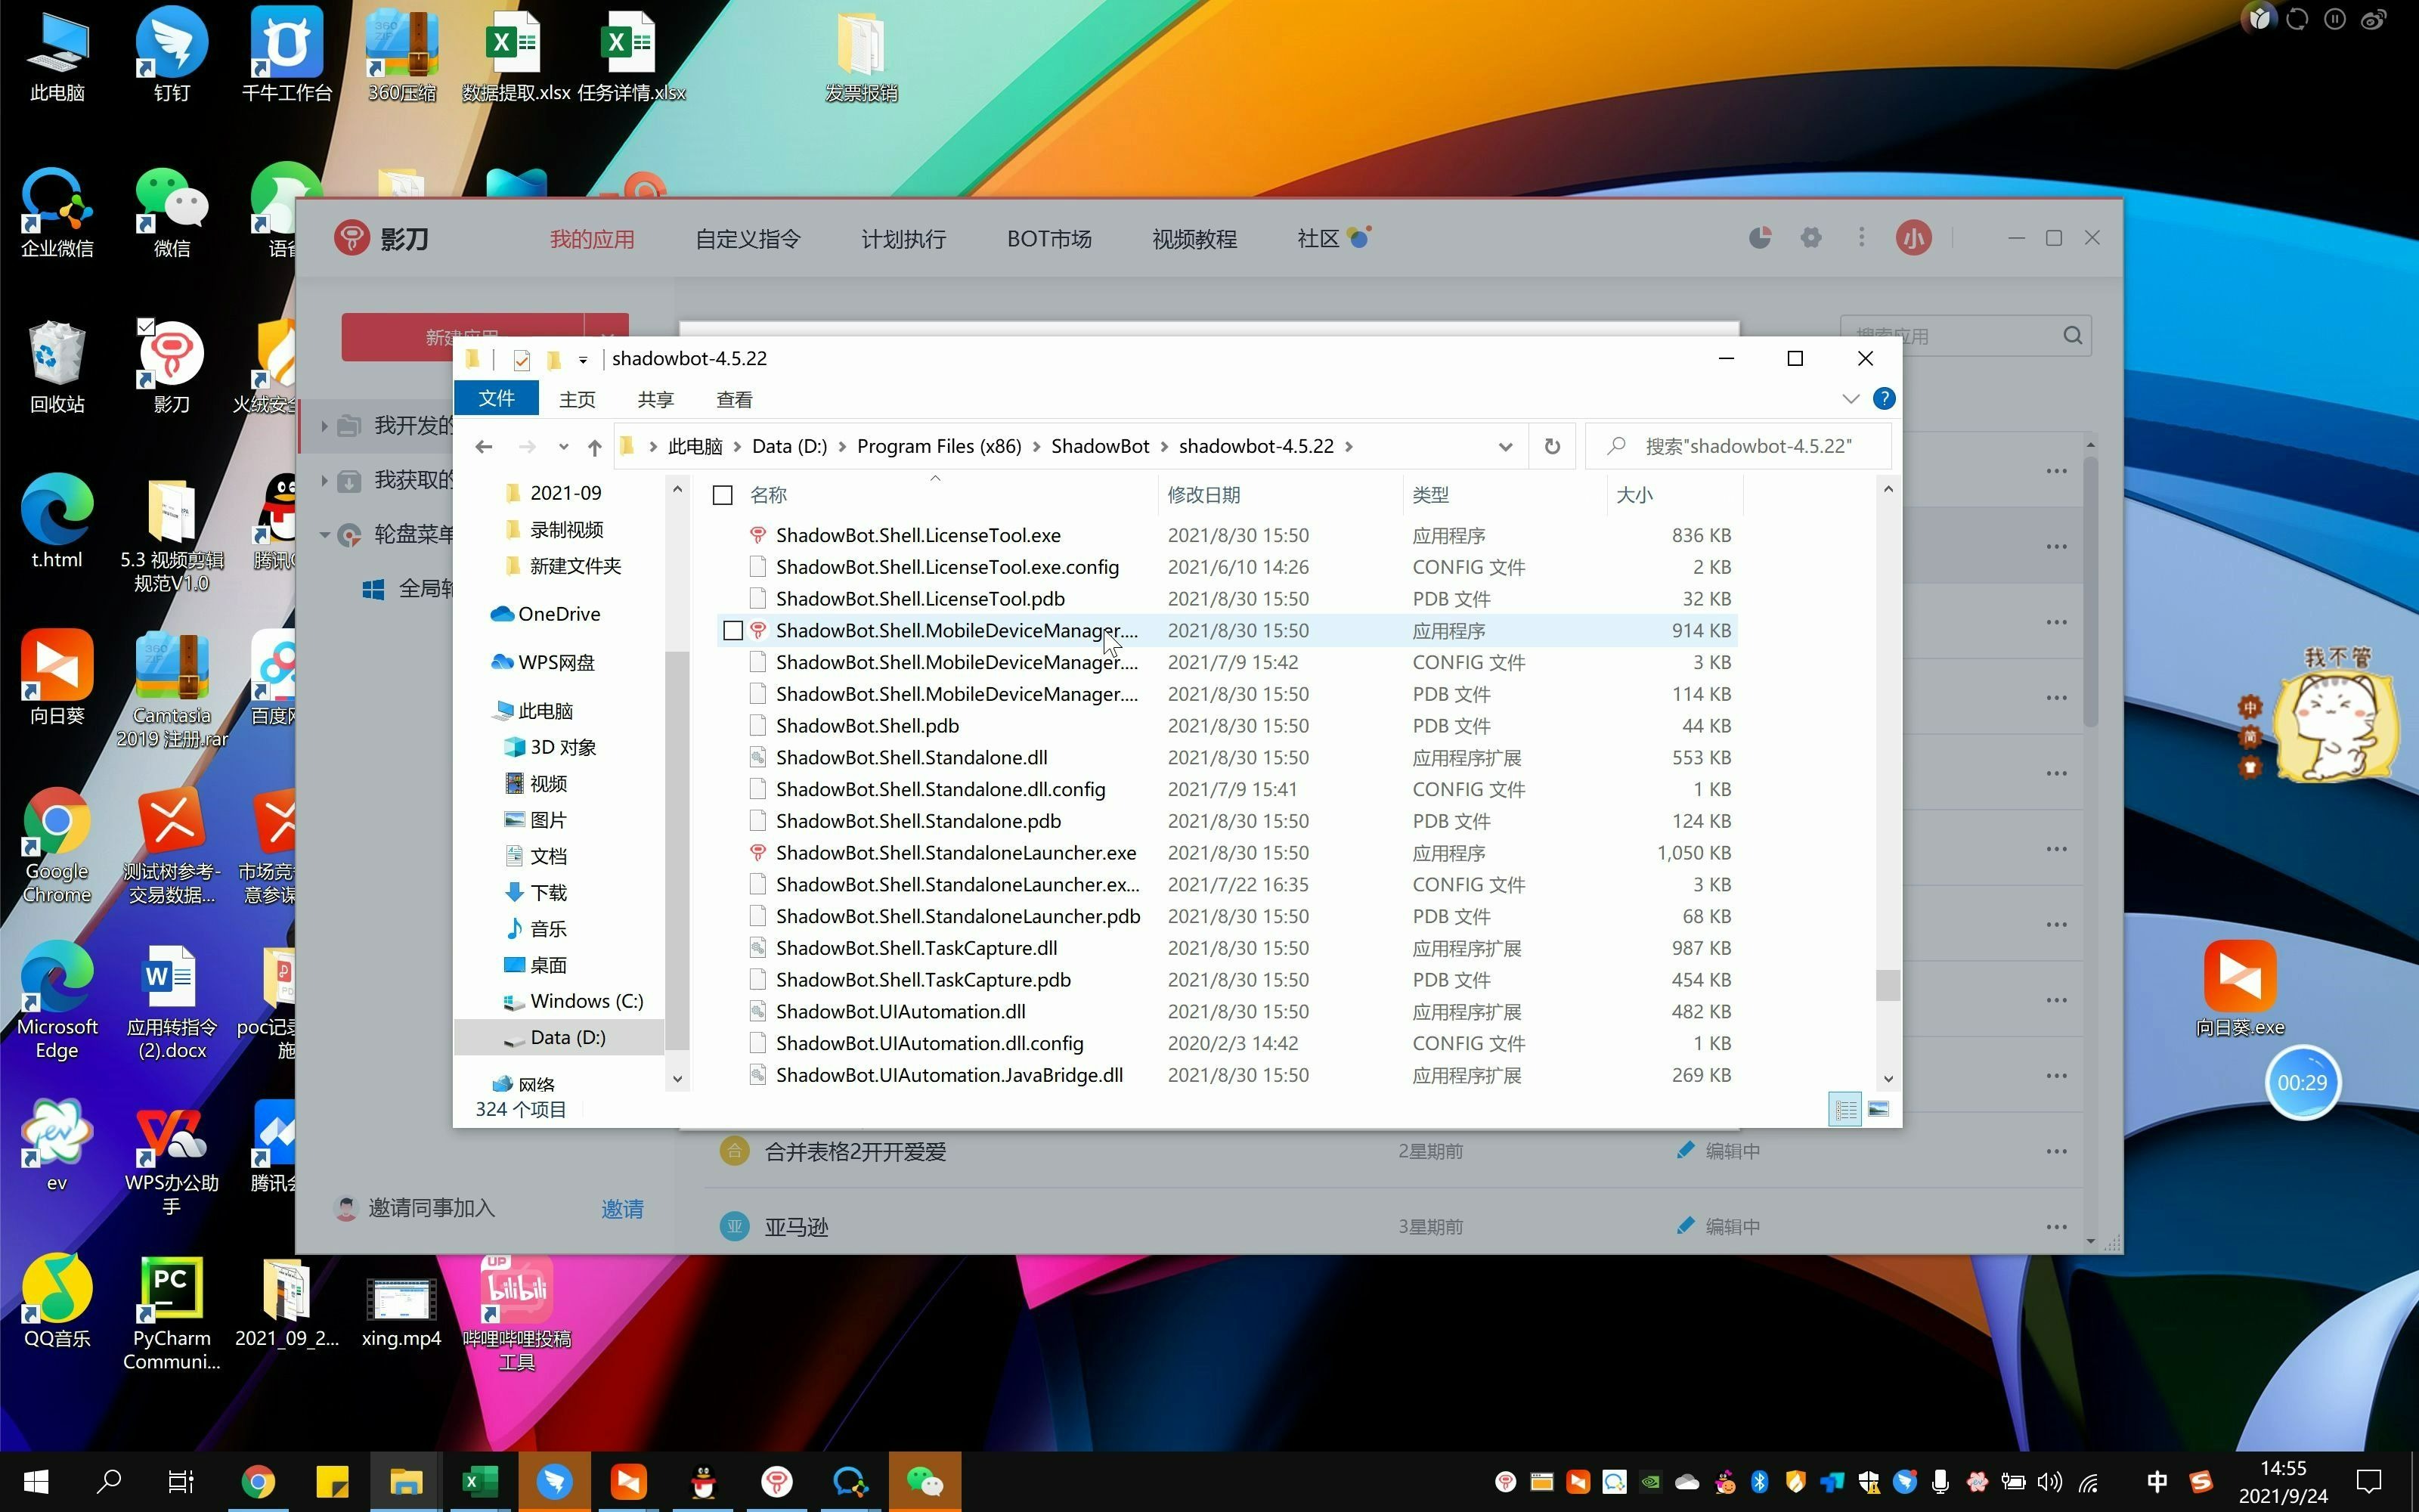
Task: Open the 发票报销 folder on desktop
Action: coord(861,55)
